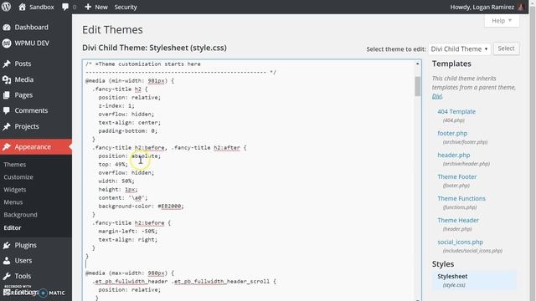Image resolution: width=536 pixels, height=301 pixels.
Task: Open the Divi parent theme link
Action: [x=437, y=96]
